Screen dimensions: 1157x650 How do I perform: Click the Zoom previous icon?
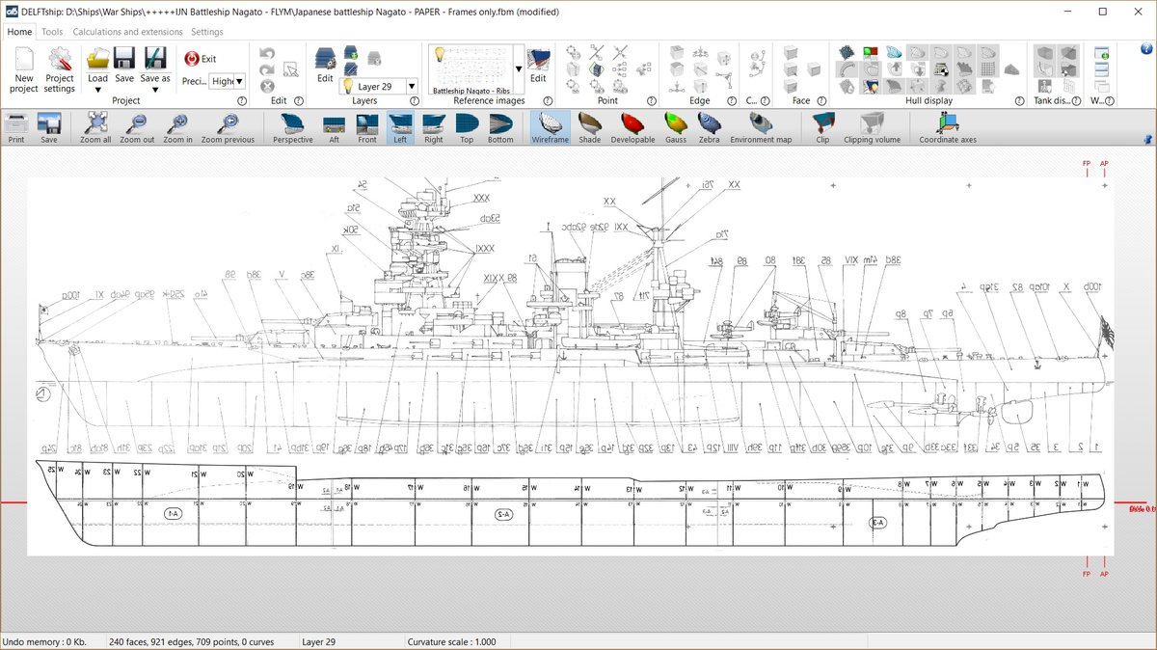[x=228, y=126]
